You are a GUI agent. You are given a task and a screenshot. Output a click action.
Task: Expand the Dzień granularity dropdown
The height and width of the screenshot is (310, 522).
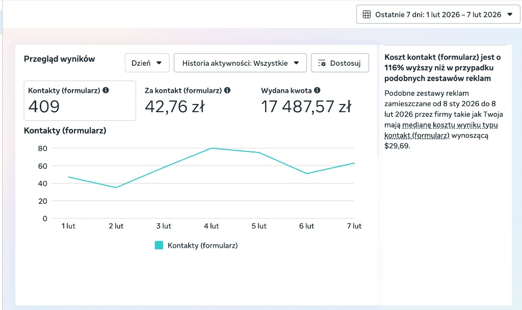(147, 63)
